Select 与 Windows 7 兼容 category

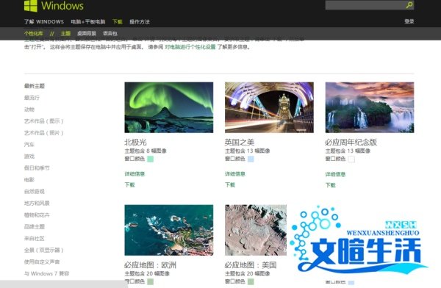(x=47, y=273)
